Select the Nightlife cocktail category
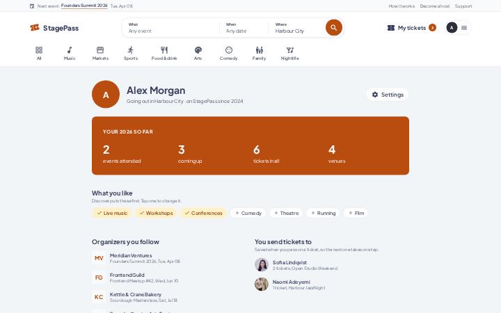Viewport: 501px width, 313px height. (289, 53)
